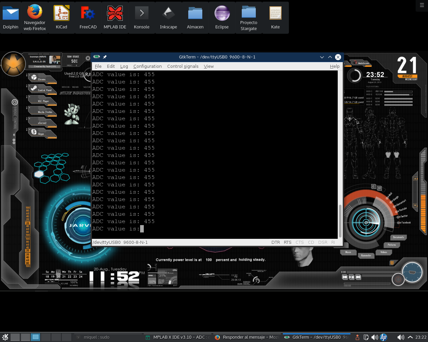Launch Eclipse from the desktop icons
This screenshot has width=428, height=342.
(x=222, y=17)
